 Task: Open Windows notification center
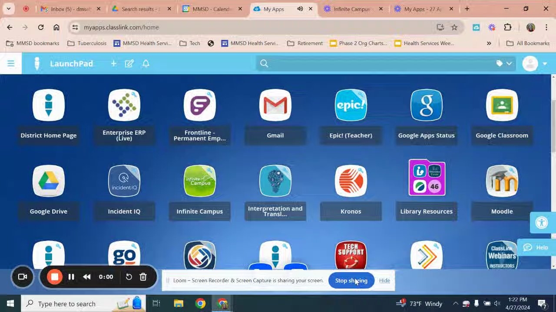pyautogui.click(x=542, y=304)
